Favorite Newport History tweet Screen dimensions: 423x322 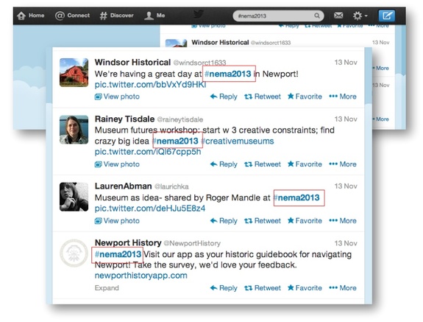(x=305, y=288)
